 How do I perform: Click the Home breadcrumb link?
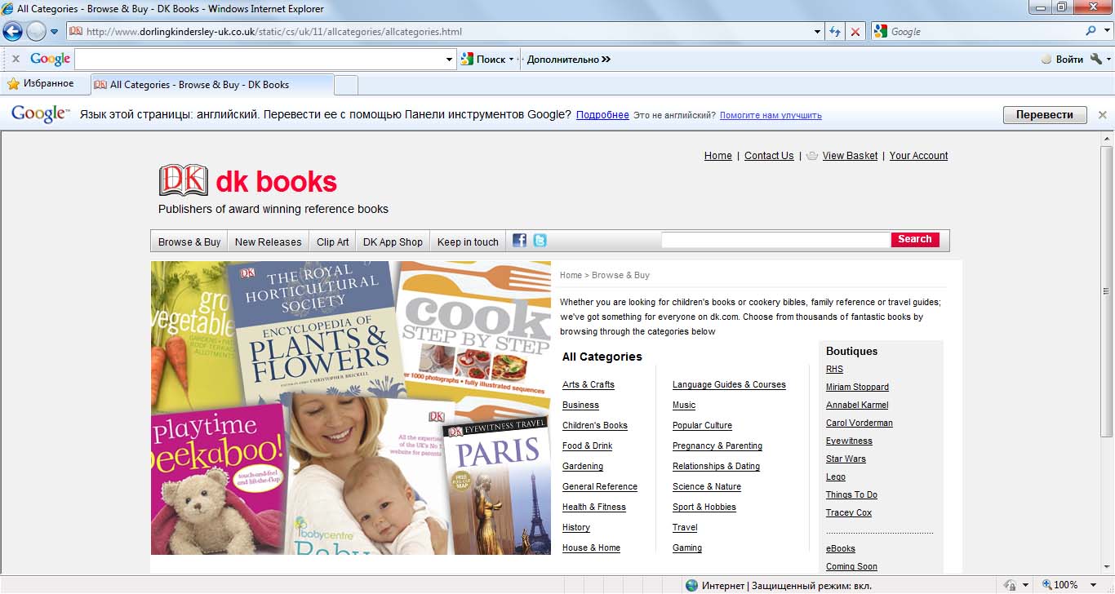pyautogui.click(x=571, y=275)
